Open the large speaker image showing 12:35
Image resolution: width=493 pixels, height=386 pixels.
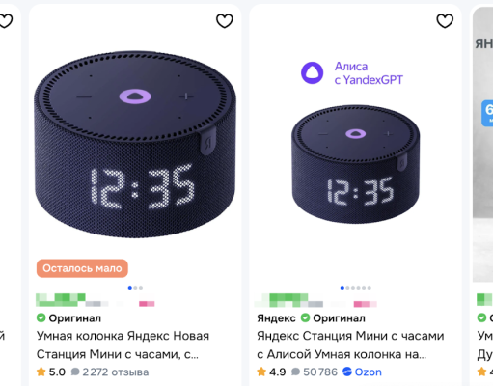[135, 145]
